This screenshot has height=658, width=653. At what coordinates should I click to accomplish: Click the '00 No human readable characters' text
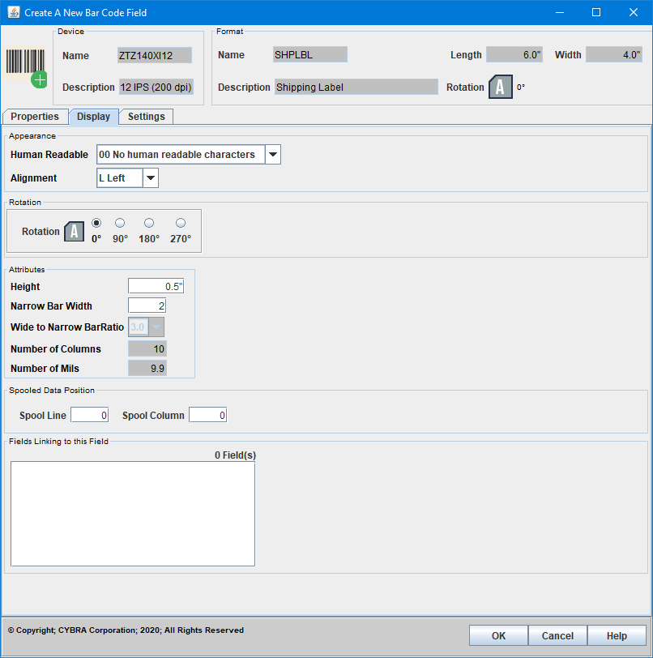177,155
